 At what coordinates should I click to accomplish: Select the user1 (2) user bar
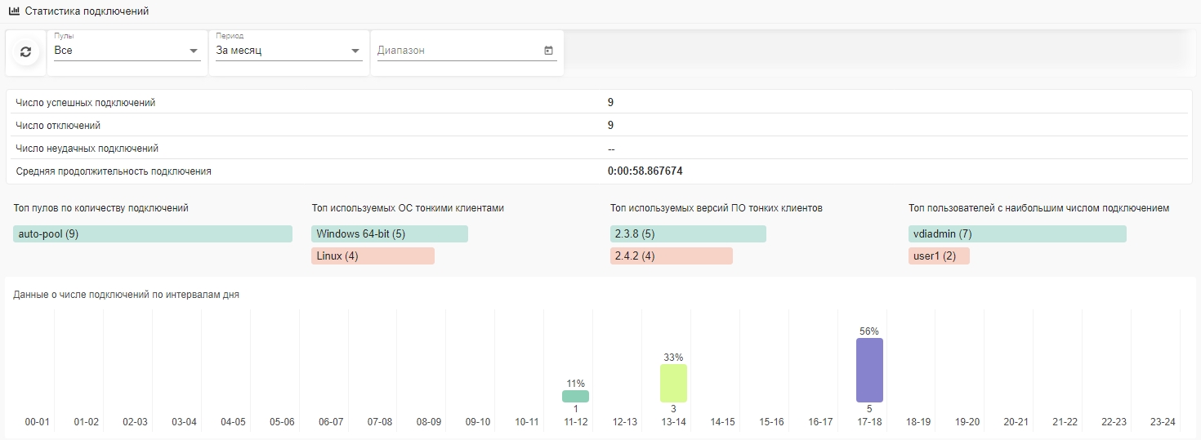939,256
